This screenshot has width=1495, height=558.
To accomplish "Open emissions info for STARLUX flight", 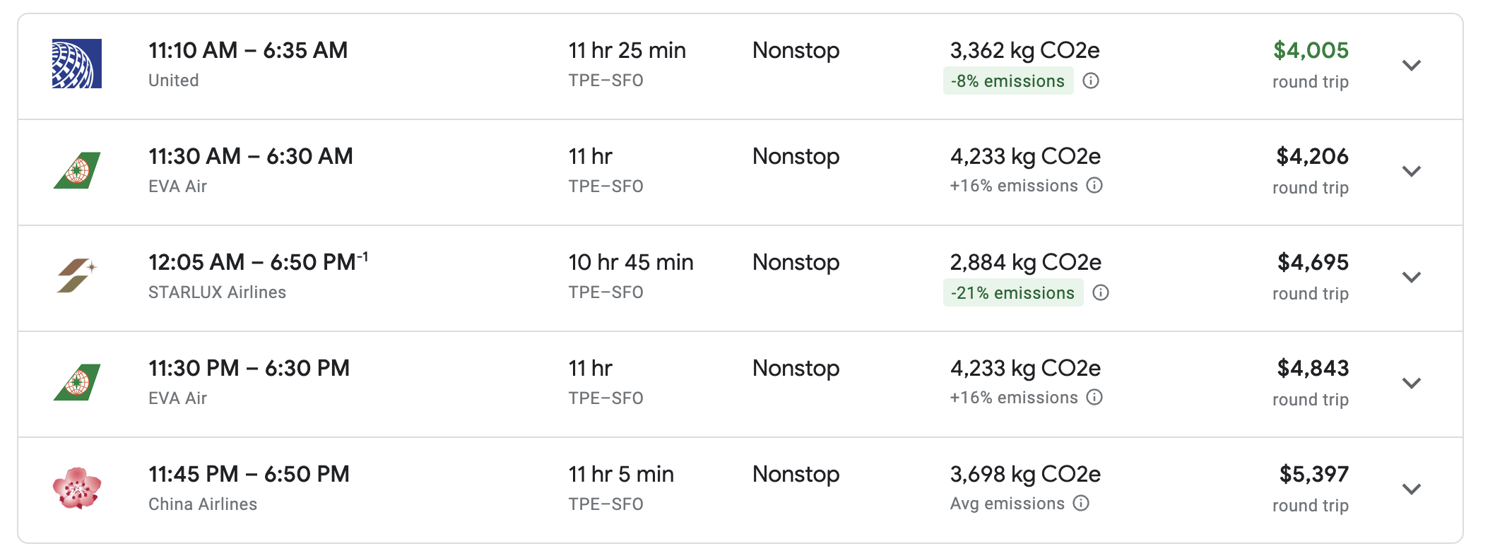I will coord(1101,292).
